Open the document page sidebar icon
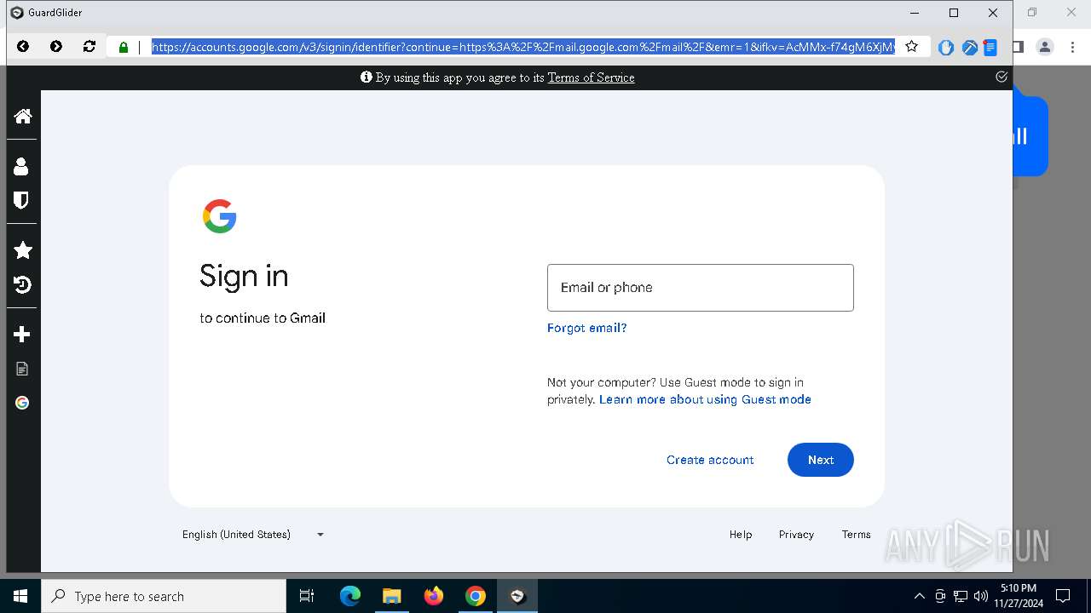 tap(22, 369)
